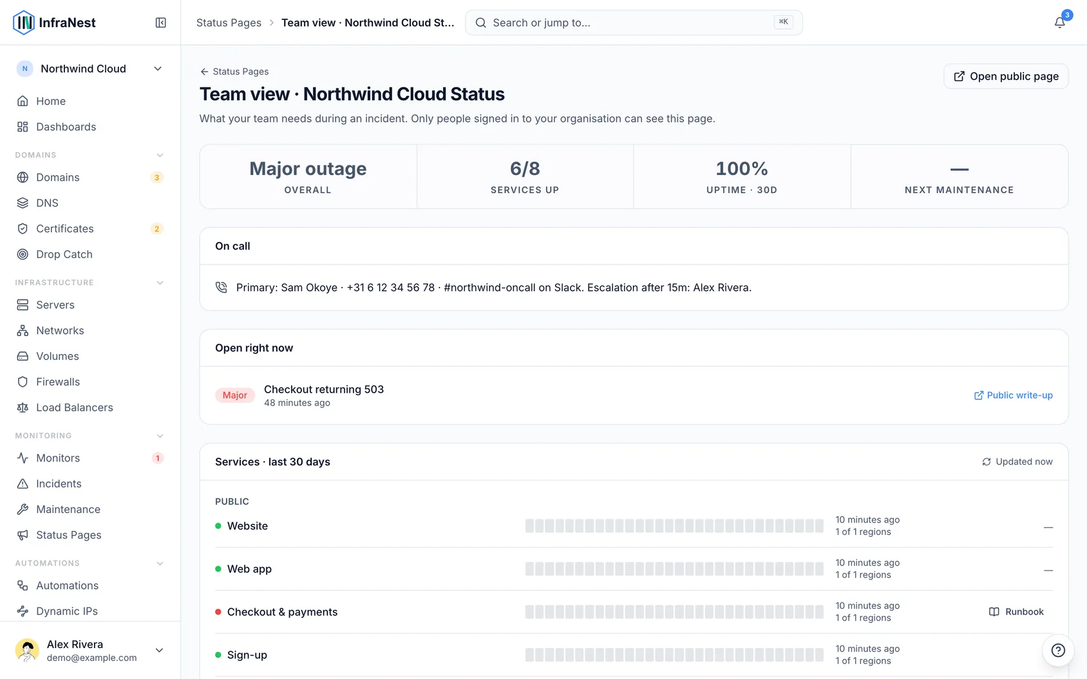This screenshot has width=1087, height=679.
Task: Click the Networks topology icon
Action: [23, 330]
